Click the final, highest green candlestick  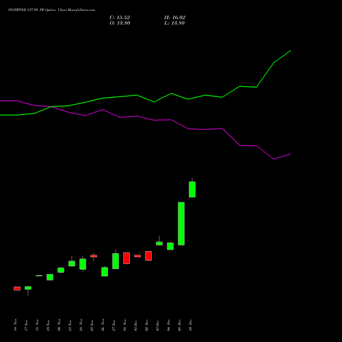click(192, 189)
